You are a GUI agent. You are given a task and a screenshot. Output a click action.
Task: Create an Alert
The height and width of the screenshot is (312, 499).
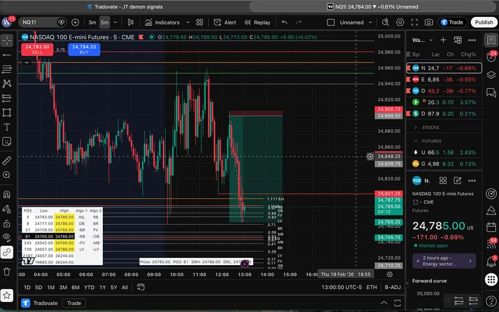pyautogui.click(x=225, y=22)
